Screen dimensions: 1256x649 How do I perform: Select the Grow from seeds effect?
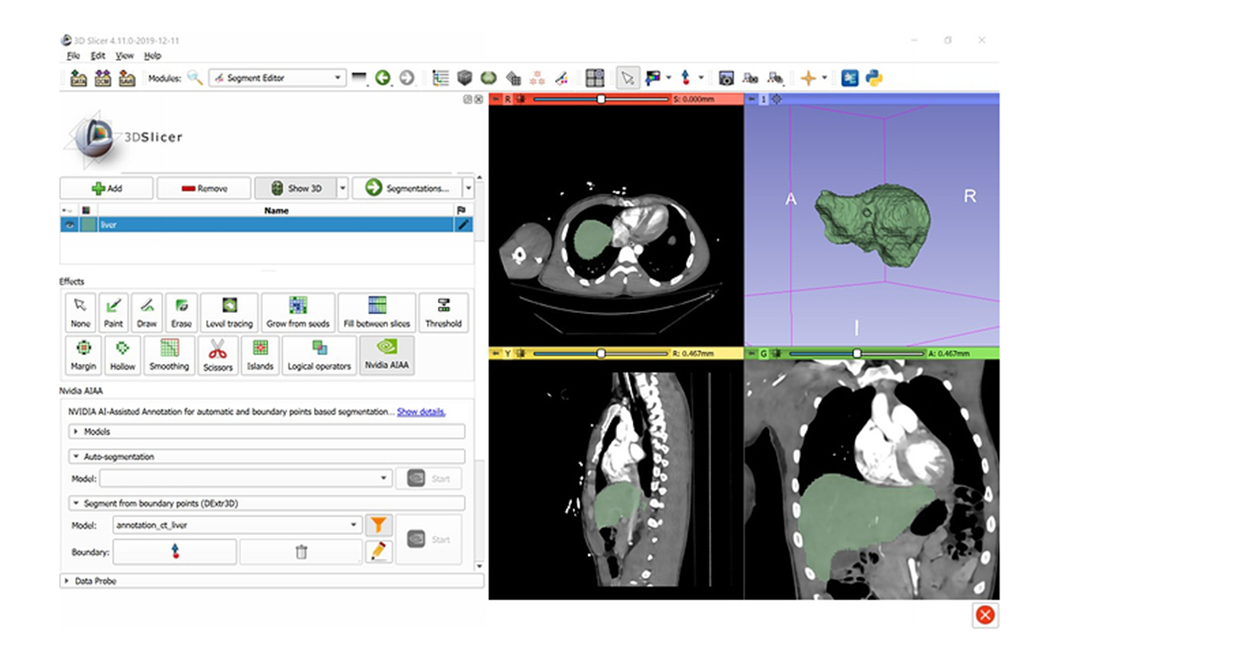298,312
